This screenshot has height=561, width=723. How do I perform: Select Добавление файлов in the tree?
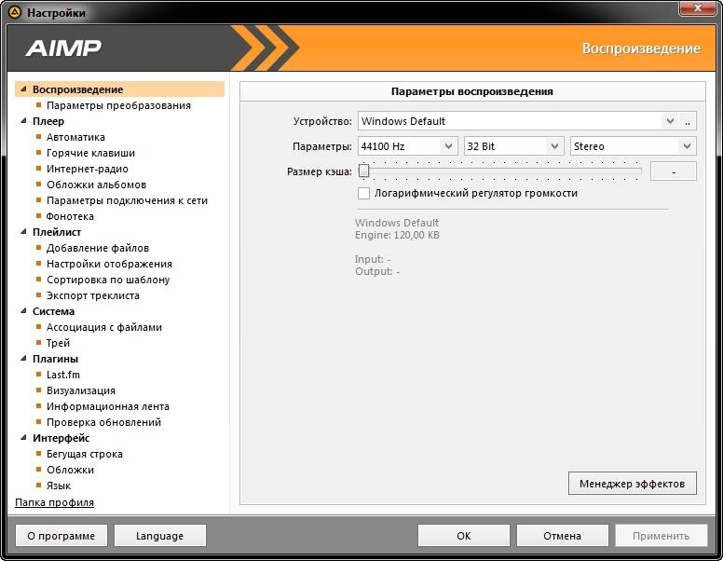tap(98, 248)
